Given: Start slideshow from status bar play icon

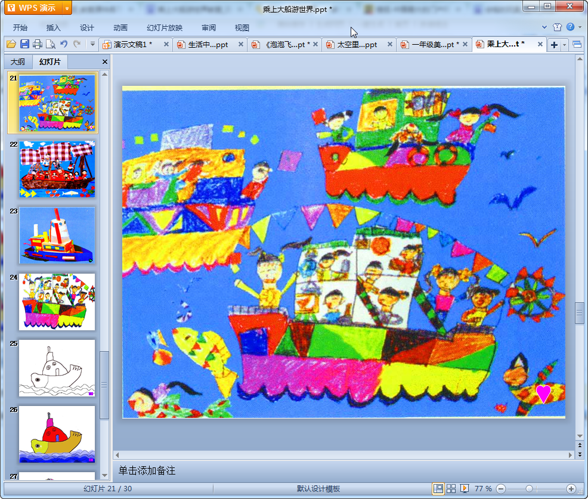Looking at the screenshot, I should [464, 488].
